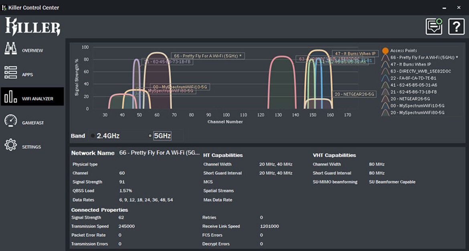Close the Killer Control Center window
The width and height of the screenshot is (469, 251).
(x=459, y=8)
